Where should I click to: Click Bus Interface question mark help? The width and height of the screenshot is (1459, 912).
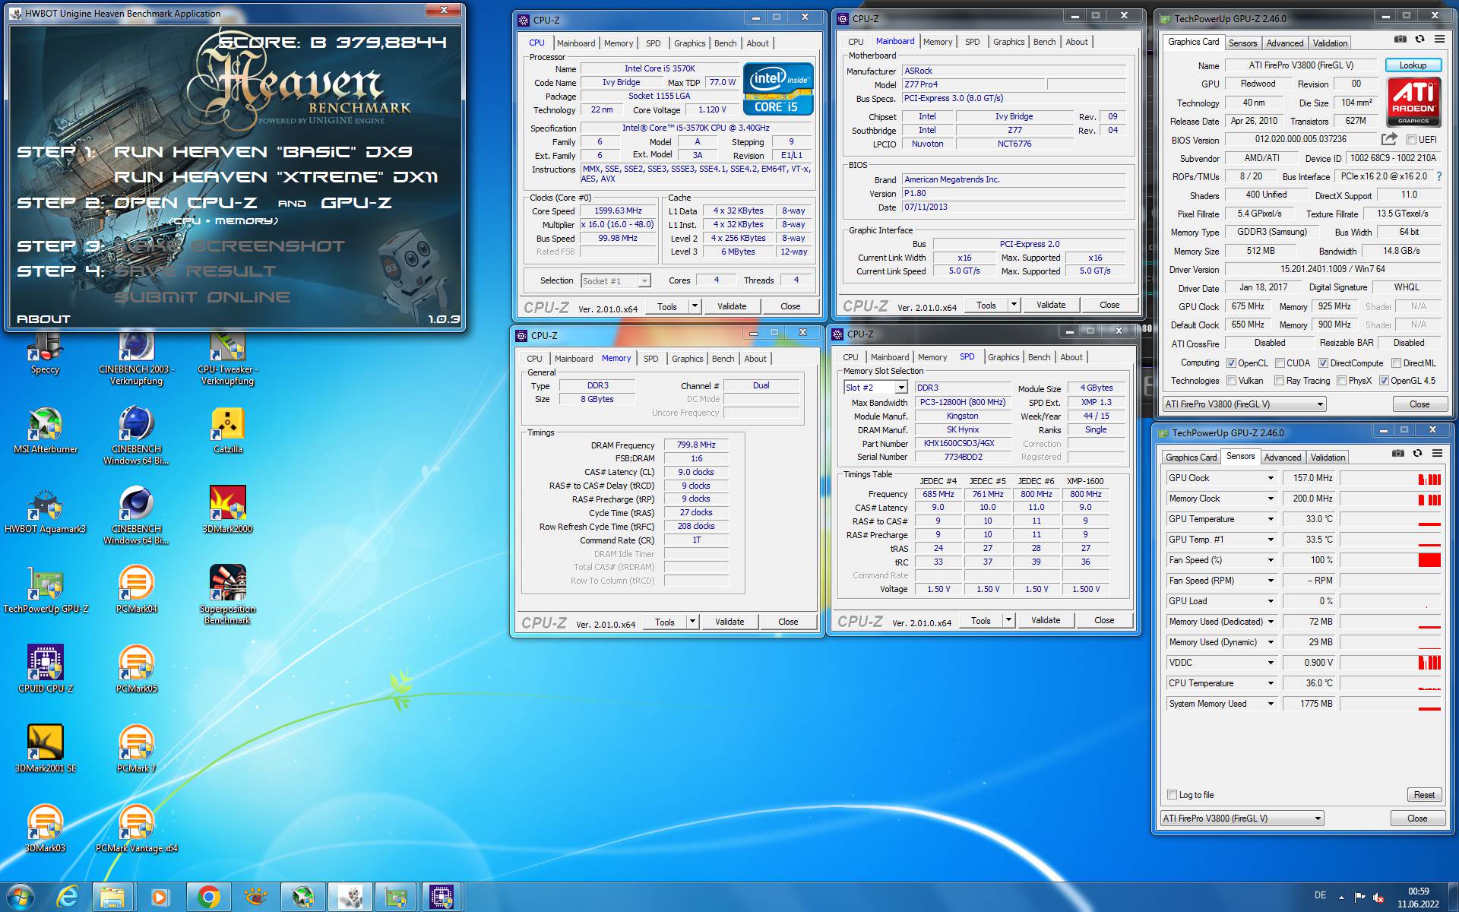coord(1438,176)
